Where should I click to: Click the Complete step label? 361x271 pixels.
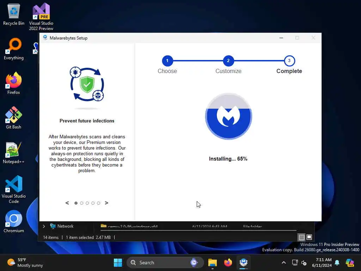click(289, 71)
